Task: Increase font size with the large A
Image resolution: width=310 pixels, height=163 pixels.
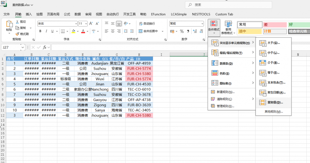Action: (91, 24)
